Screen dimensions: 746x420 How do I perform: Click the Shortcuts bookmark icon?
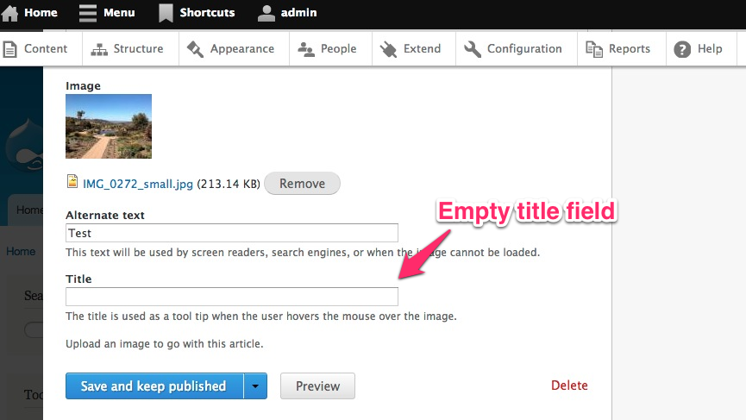166,13
